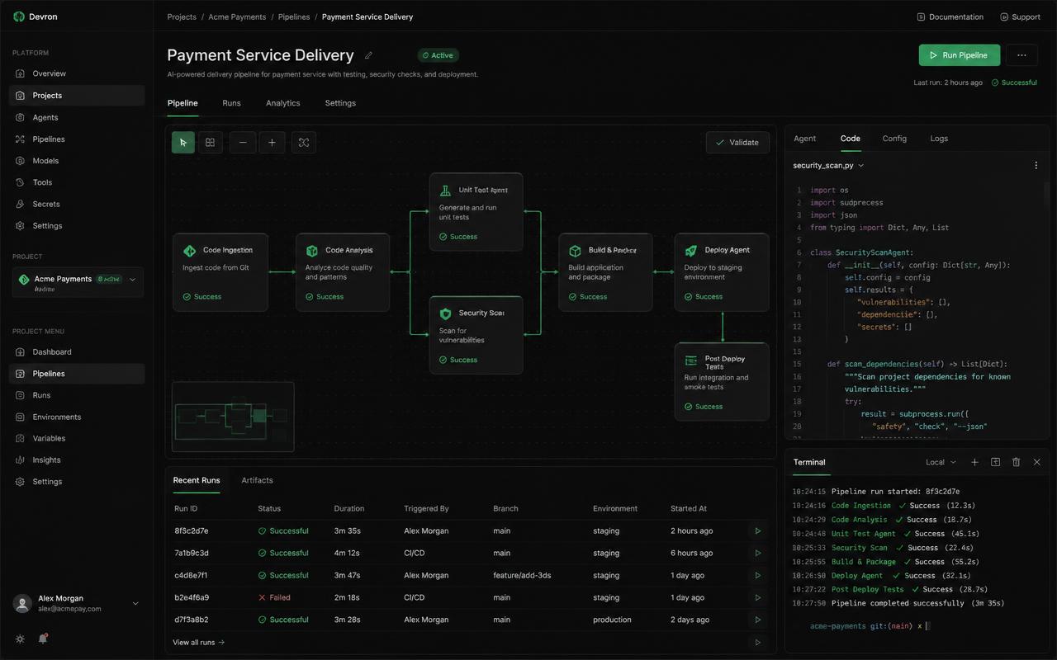The height and width of the screenshot is (660, 1057).
Task: Select the Deploy Agent node
Action: 722,272
